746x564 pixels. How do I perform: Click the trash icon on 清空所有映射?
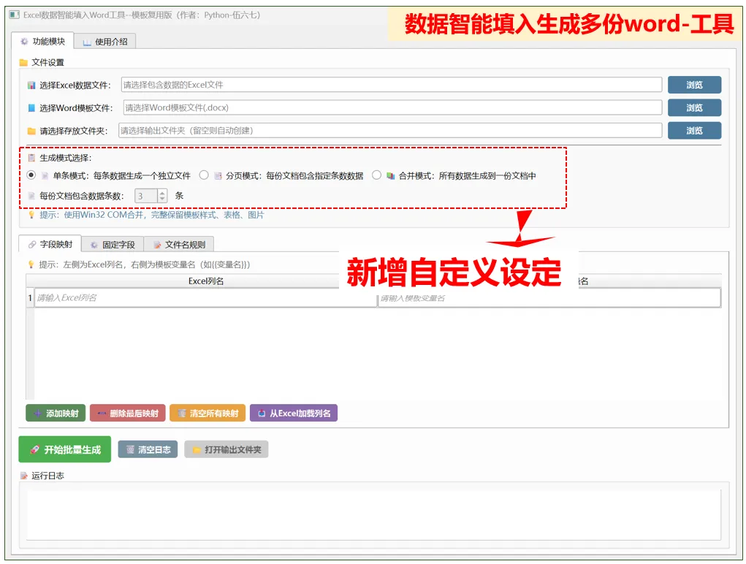coord(182,414)
